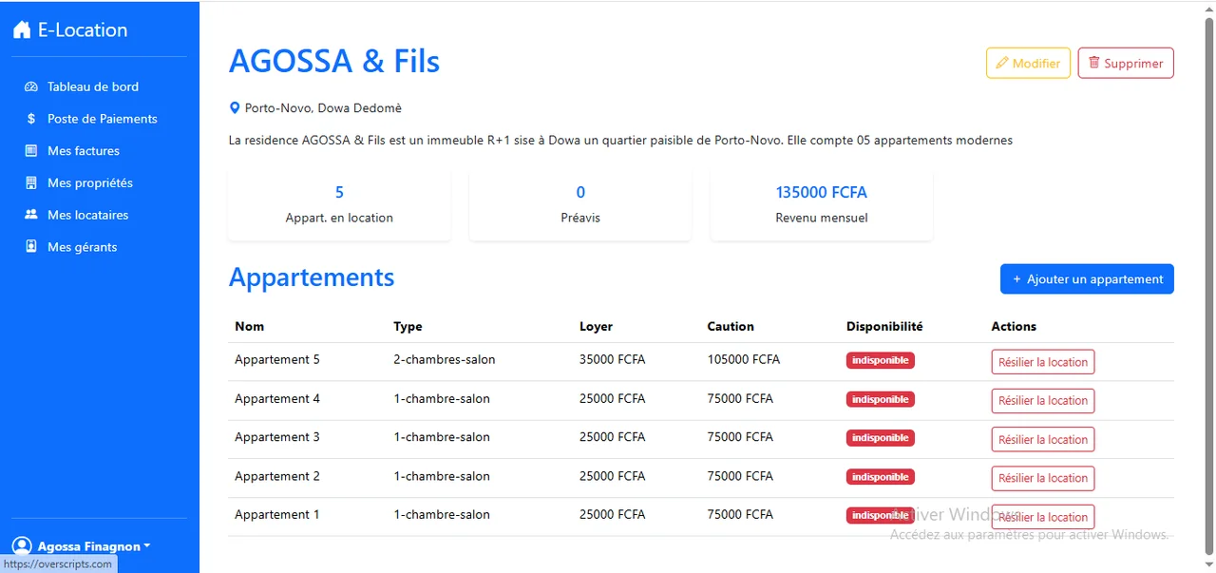Click the trash icon in Supprimer button
The image size is (1216, 573).
pyautogui.click(x=1094, y=63)
